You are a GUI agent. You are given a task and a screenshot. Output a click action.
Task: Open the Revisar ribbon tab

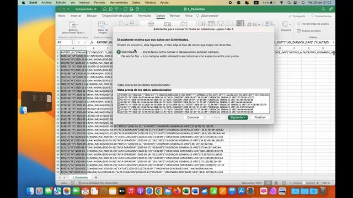point(175,16)
